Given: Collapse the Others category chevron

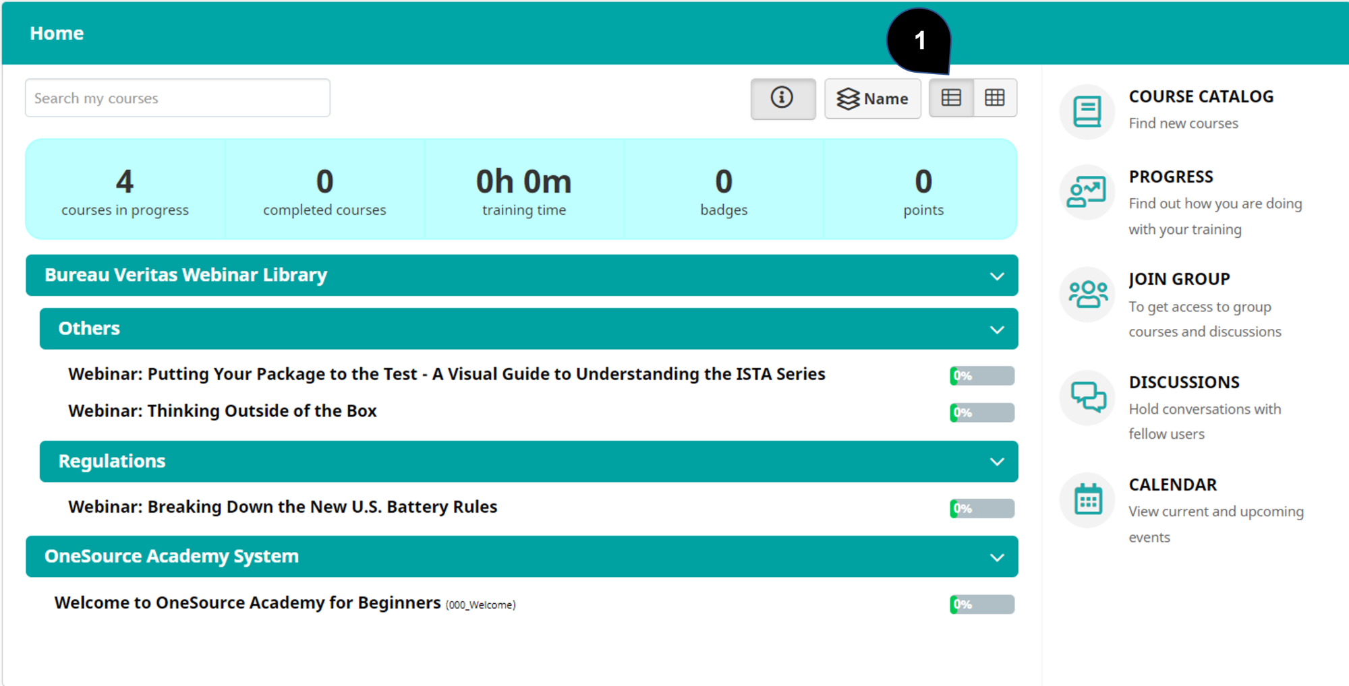Looking at the screenshot, I should click(x=996, y=329).
